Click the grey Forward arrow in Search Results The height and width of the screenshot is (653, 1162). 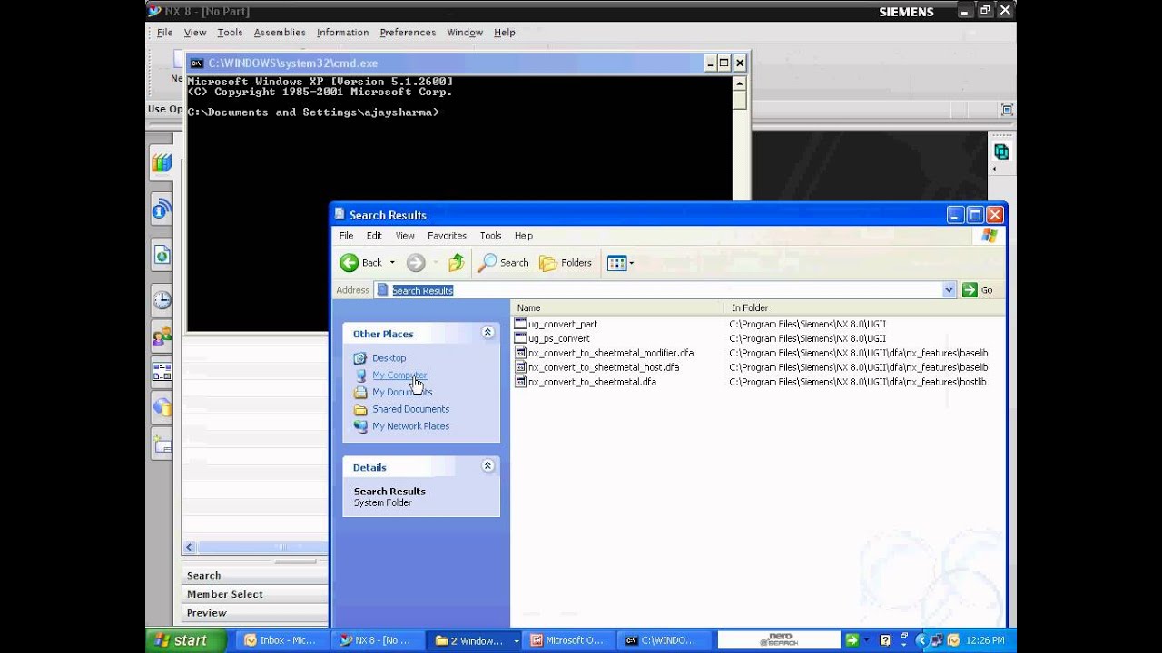[416, 263]
